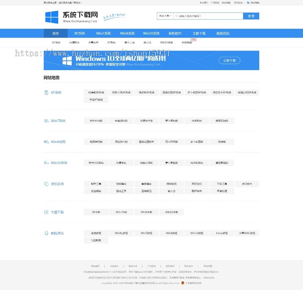
Task: Select 纯净版 in Win8 section
Action: (222, 142)
